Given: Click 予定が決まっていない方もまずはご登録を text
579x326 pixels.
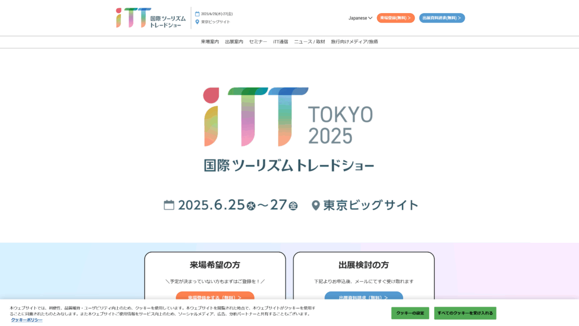Looking at the screenshot, I should [x=215, y=281].
